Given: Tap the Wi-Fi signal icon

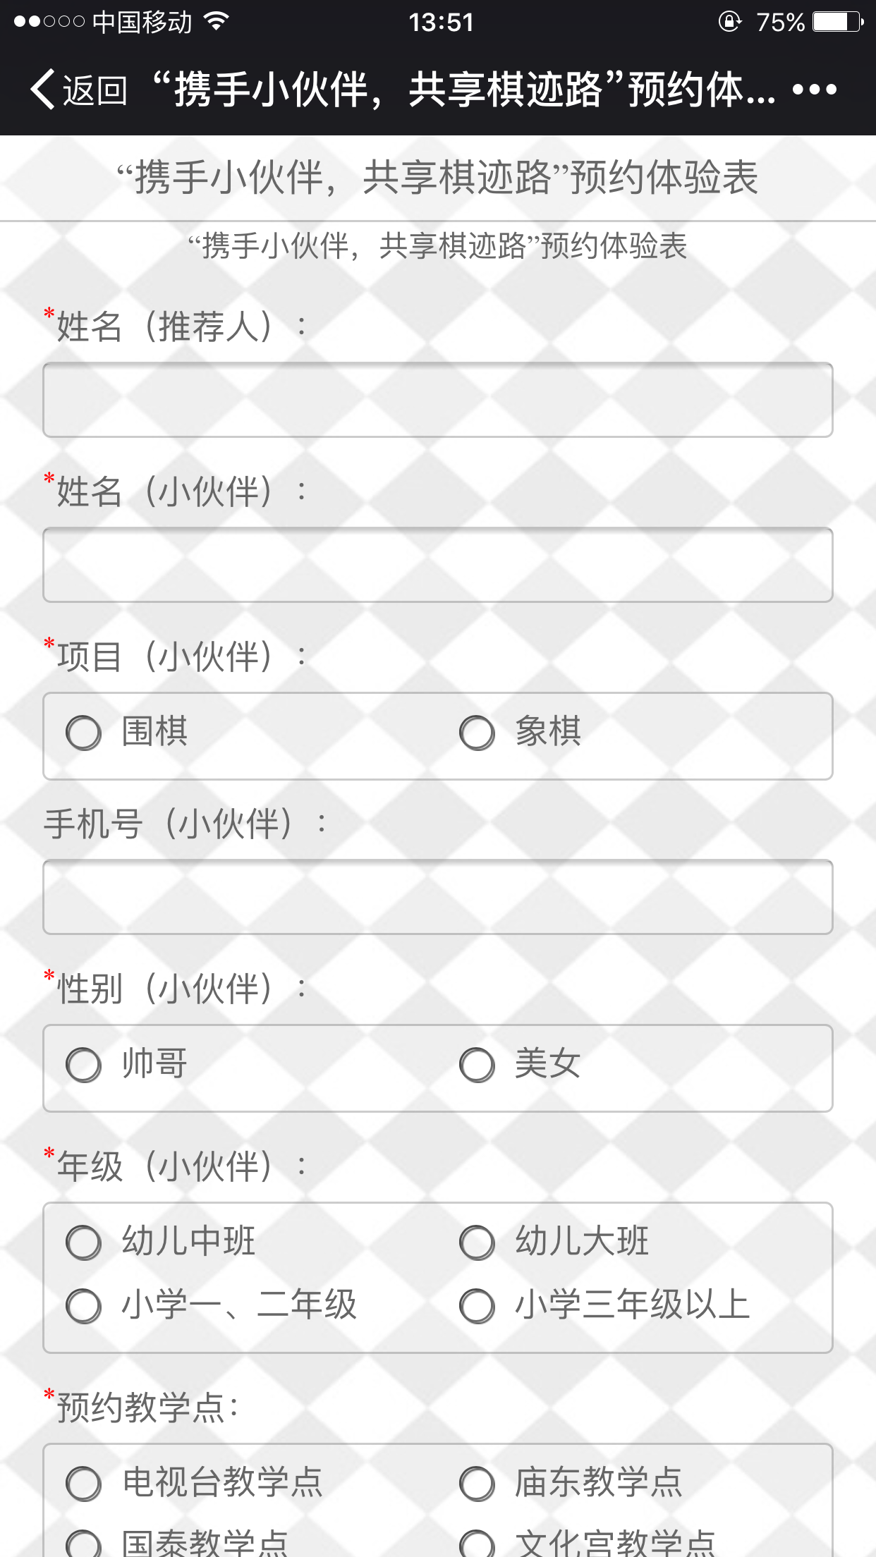Looking at the screenshot, I should 217,21.
